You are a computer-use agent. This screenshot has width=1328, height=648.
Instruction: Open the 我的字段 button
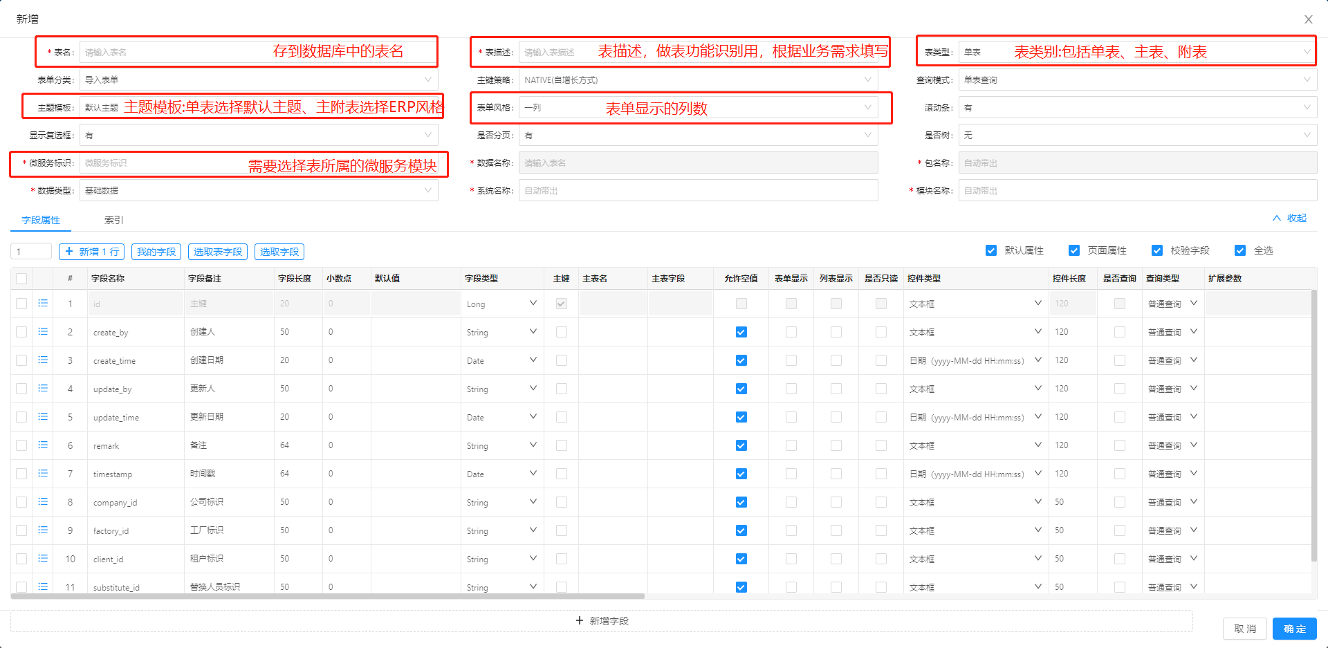156,252
